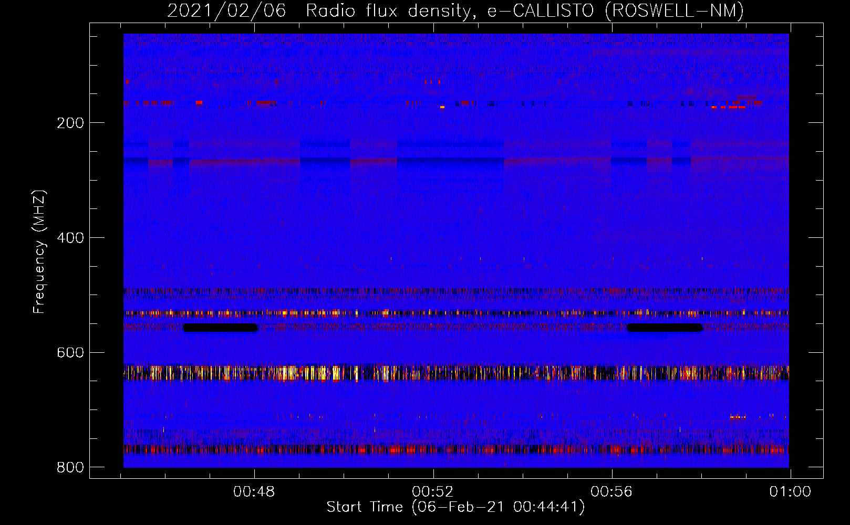Click the '01:00' time tick label
850x525 pixels.
point(790,492)
